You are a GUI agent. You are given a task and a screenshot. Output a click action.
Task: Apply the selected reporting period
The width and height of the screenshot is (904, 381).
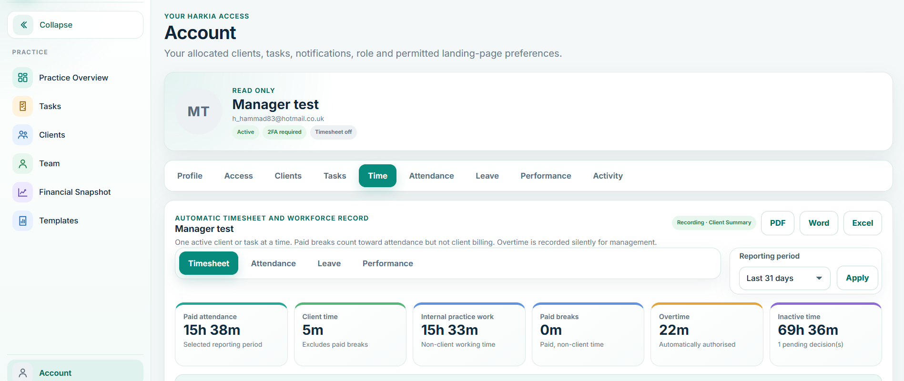pyautogui.click(x=857, y=278)
